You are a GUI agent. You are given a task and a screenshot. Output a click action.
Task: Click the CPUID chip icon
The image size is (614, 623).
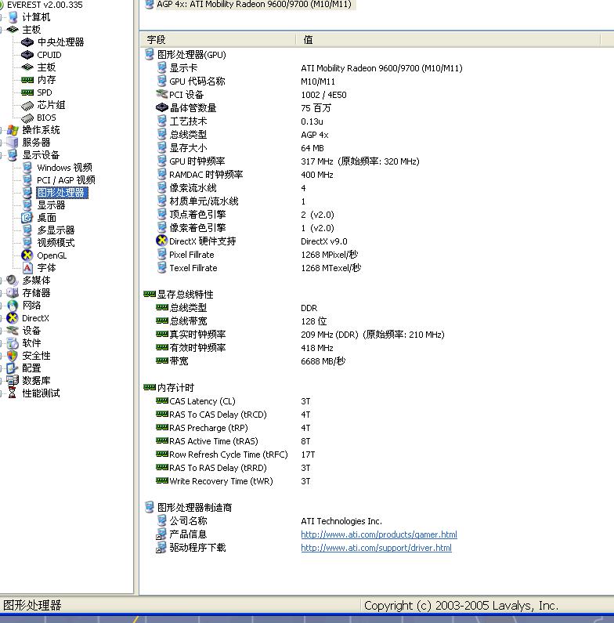coord(27,54)
